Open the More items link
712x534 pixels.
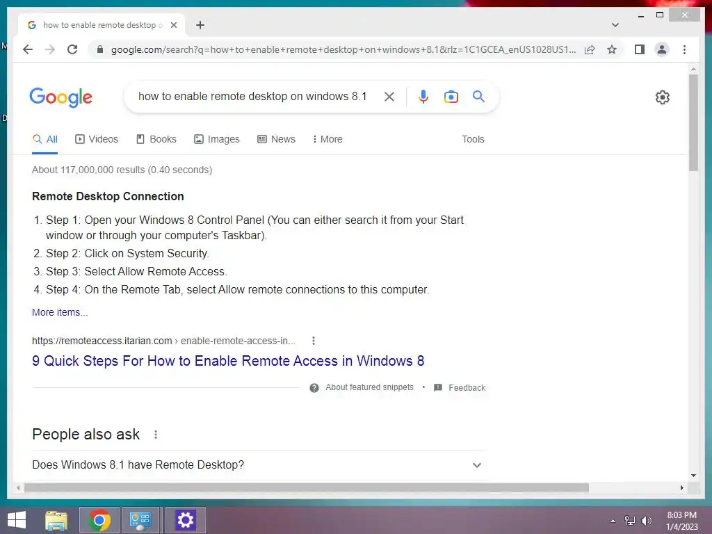click(60, 312)
